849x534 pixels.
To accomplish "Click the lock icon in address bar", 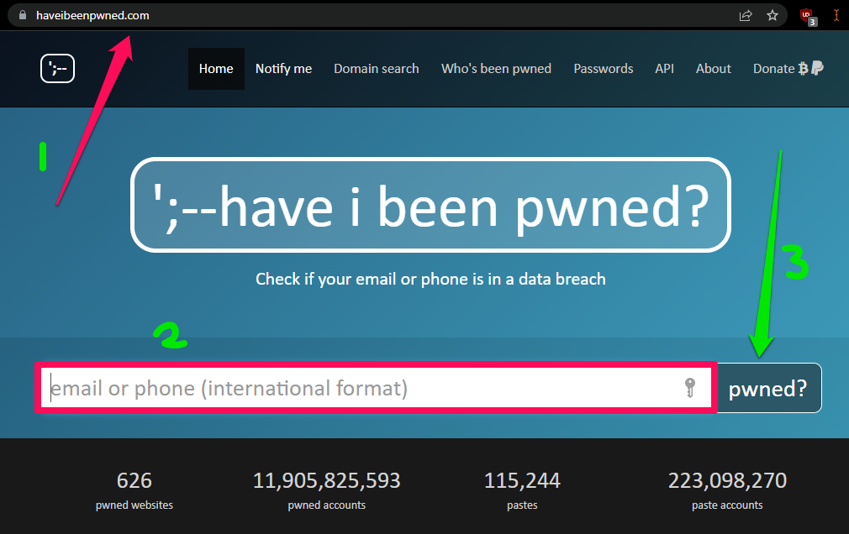I will pyautogui.click(x=23, y=15).
